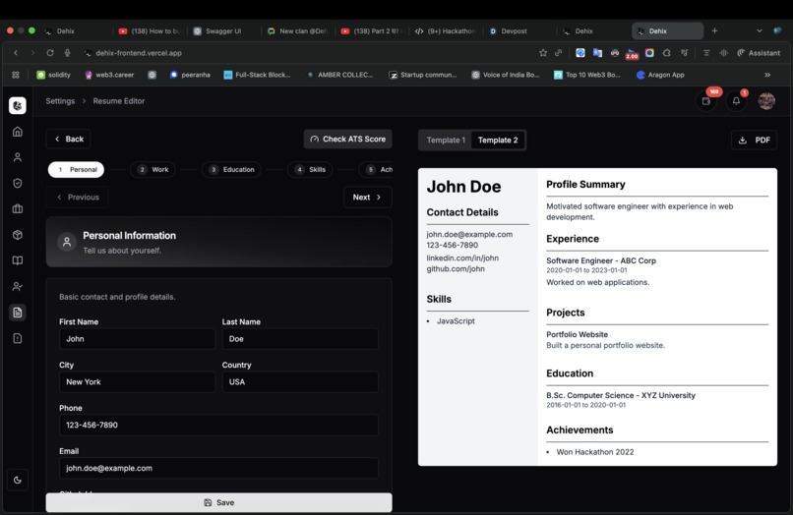This screenshot has height=515, width=793.
Task: Open the Assistant button in browser toolbar
Action: [x=759, y=52]
